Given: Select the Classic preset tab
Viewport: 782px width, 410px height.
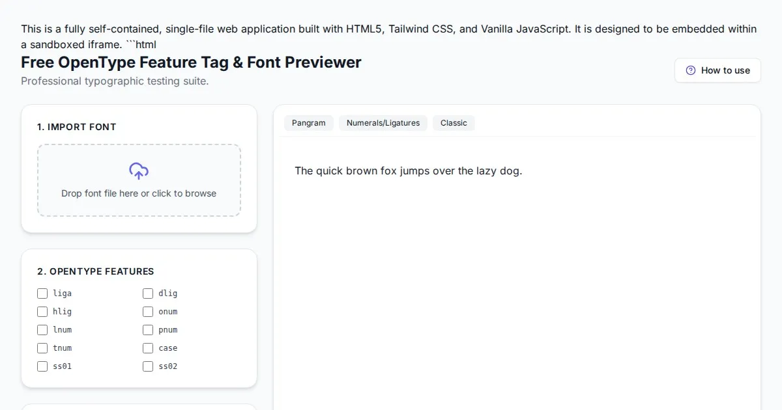Looking at the screenshot, I should [454, 123].
